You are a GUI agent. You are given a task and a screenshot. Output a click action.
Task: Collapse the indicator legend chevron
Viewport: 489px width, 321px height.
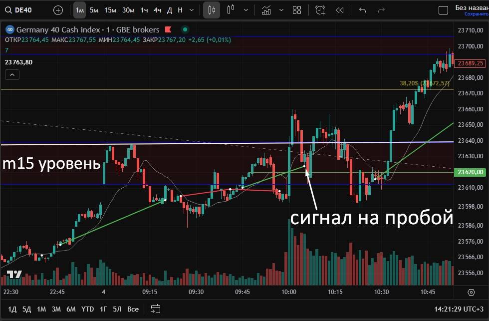[x=12, y=75]
